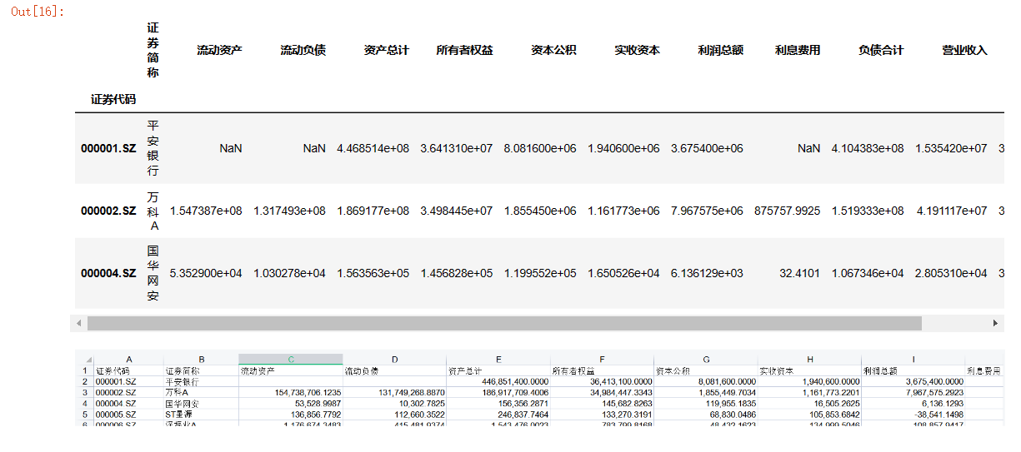Click the NaN under 流动资产 for 000001.SZ
Screen dimensions: 1021x452
click(x=231, y=148)
